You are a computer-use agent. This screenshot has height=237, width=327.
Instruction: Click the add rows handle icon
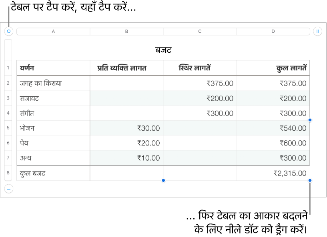pos(9,189)
